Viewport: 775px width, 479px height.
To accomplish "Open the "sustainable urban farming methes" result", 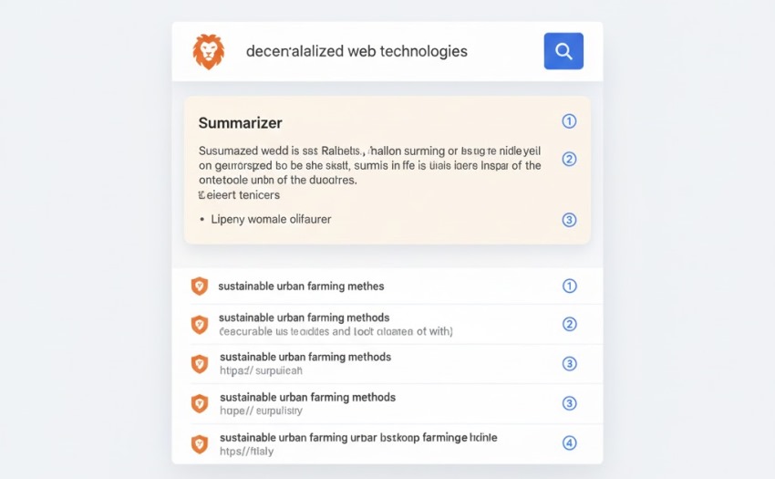I will (301, 286).
